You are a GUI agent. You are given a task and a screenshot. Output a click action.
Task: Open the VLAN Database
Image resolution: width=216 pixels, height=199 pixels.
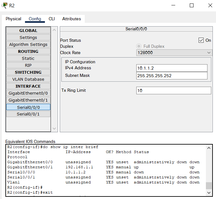tap(28, 79)
